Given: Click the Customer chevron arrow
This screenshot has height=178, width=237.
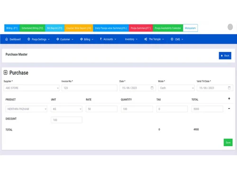Looking at the screenshot, I should click(73, 39).
